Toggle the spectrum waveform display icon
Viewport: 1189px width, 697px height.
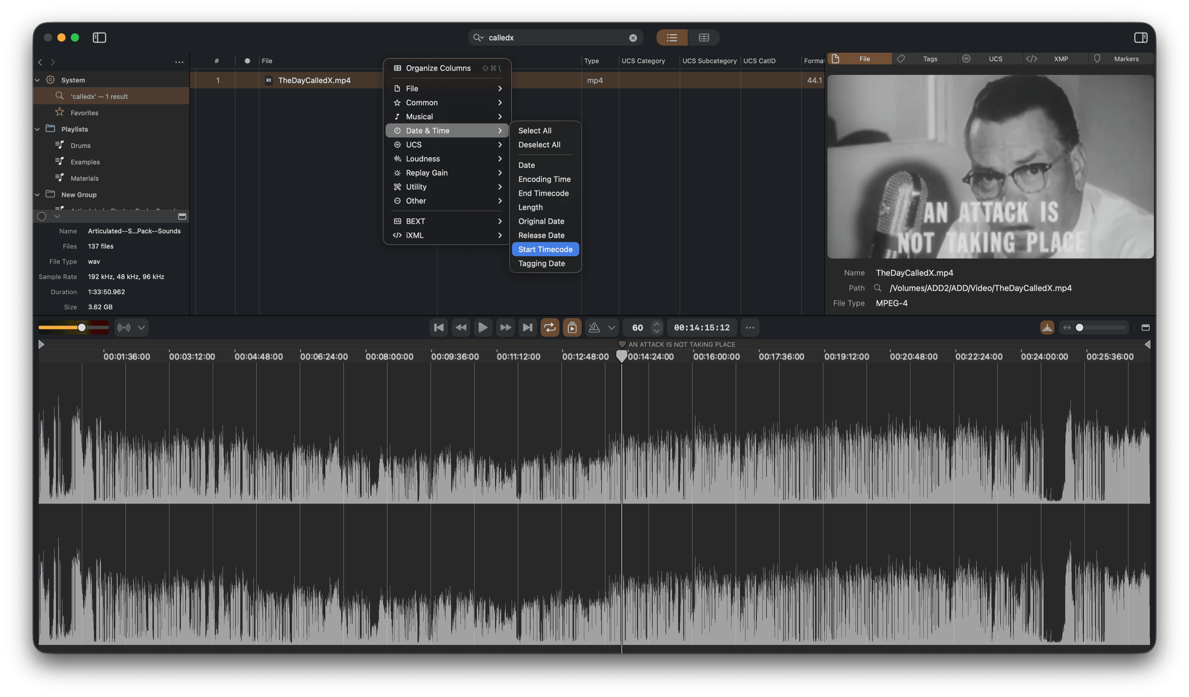point(1047,328)
